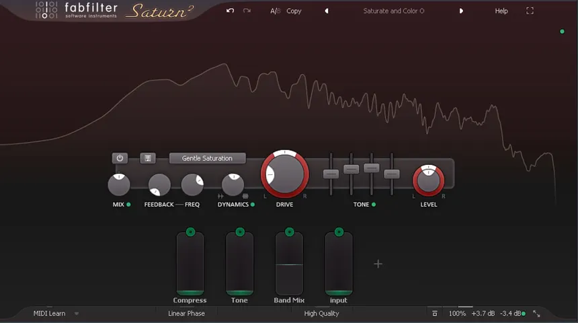Click the +3.7 dB input level
The image size is (578, 323).
[483, 314]
